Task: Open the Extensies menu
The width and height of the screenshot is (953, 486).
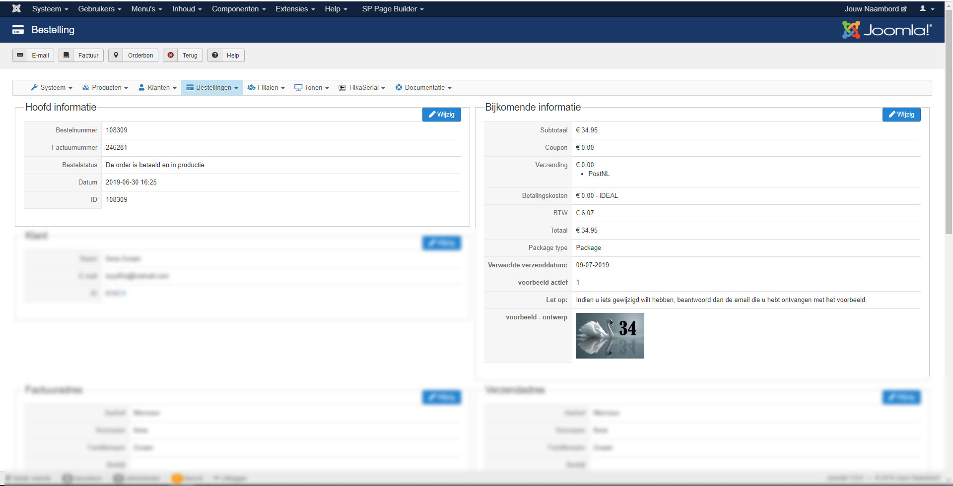Action: pos(295,9)
